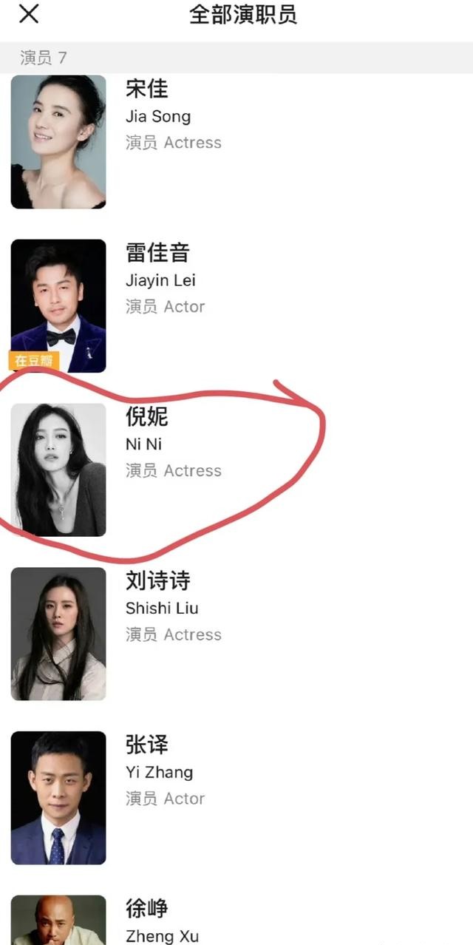This screenshot has width=473, height=945.
Task: Open Zheng Xu's partially visible photo
Action: pos(58,920)
